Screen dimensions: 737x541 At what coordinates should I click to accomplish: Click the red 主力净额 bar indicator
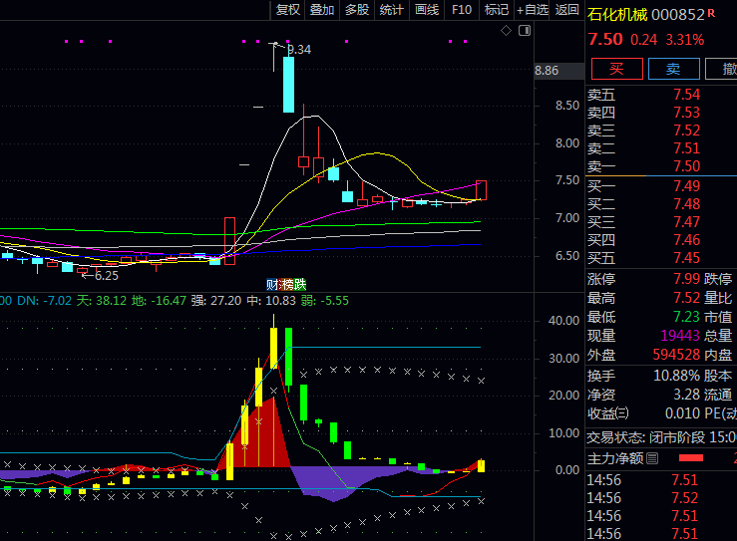point(690,458)
